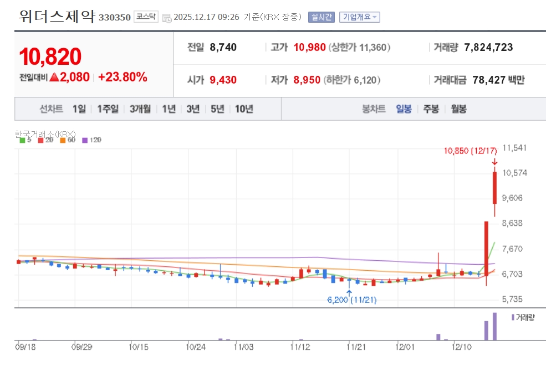The image size is (546, 366).
Task: Click the purple 120-day moving average swatch
Action: point(85,141)
